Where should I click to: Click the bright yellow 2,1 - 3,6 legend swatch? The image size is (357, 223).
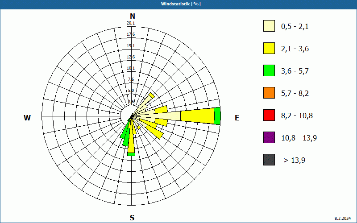tap(269, 48)
